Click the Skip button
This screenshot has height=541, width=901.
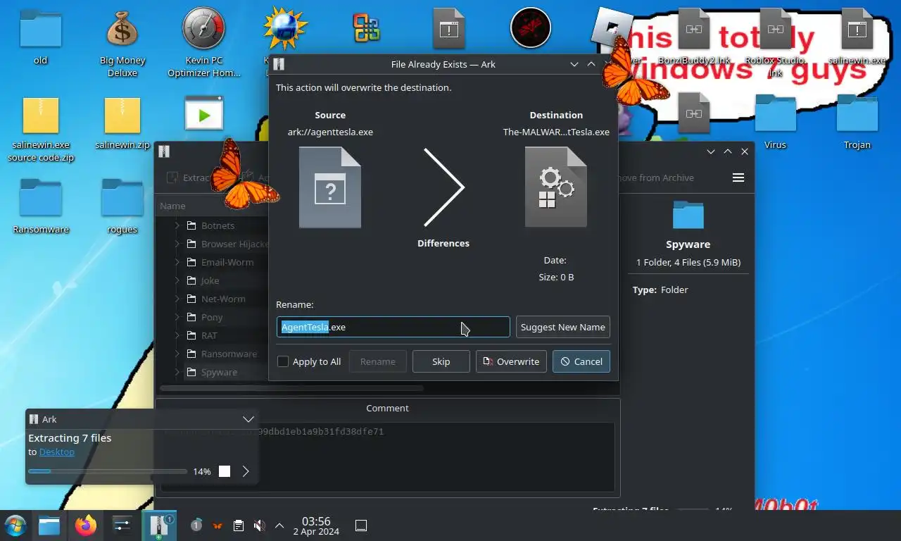pyautogui.click(x=441, y=361)
